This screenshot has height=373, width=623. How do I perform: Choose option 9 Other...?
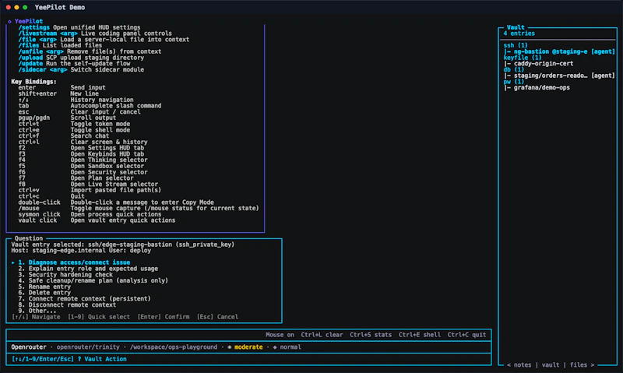[x=37, y=311]
